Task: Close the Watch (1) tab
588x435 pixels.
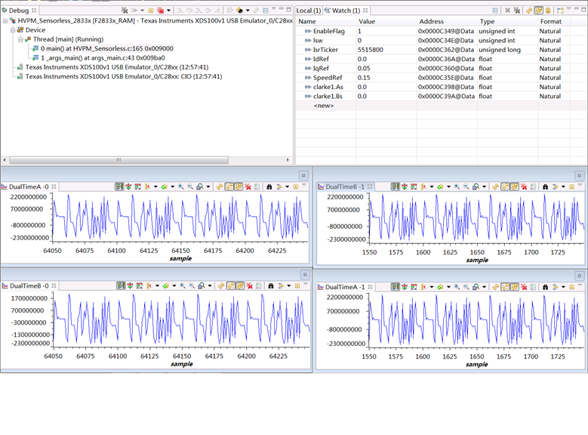Action: (365, 11)
